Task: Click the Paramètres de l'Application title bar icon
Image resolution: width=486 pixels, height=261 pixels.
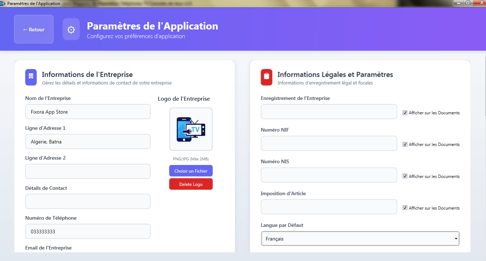Action: 4,3
